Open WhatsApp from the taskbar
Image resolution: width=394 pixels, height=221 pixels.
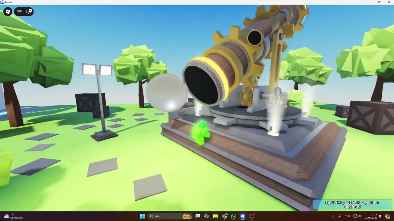pos(234,216)
